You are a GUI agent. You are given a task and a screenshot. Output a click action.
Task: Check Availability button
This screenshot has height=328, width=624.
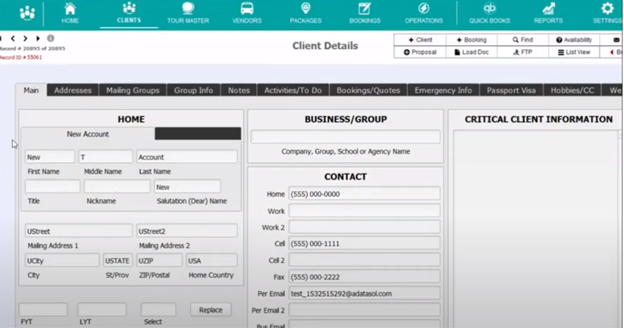coord(574,39)
